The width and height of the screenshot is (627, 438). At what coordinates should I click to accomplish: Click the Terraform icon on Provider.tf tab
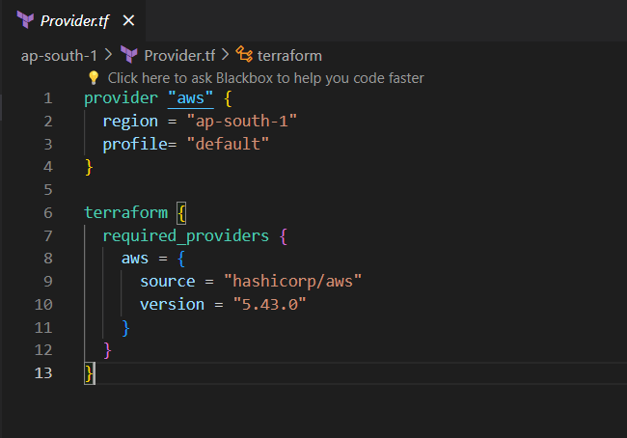(26, 20)
